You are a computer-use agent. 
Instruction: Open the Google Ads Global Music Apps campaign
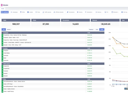coord(53,40)
